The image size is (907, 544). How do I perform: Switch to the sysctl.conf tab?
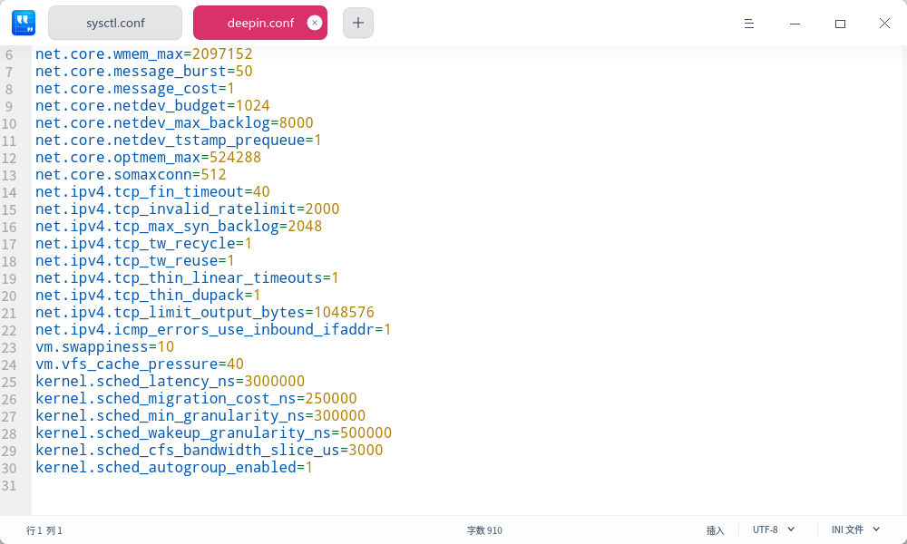click(114, 23)
